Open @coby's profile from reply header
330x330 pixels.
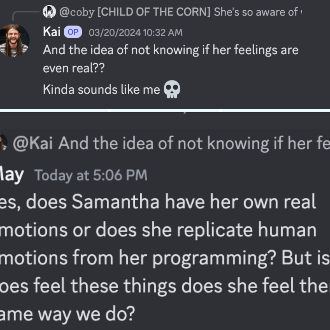pos(77,12)
